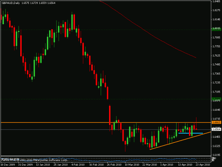
Task: Click the 1.7365 price axis label
Action: (216, 74)
